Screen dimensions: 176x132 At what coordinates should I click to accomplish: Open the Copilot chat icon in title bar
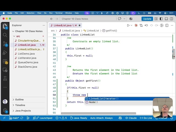(120, 19)
